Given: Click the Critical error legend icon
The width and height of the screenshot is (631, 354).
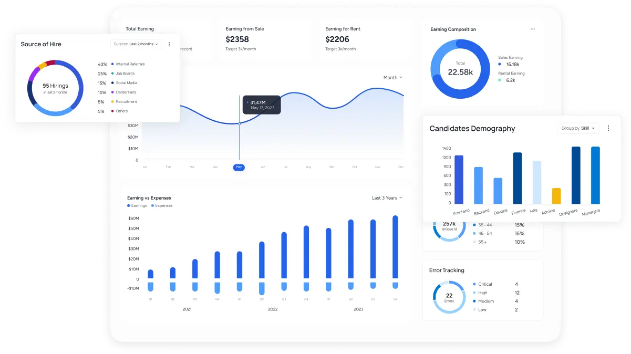Looking at the screenshot, I should [474, 285].
